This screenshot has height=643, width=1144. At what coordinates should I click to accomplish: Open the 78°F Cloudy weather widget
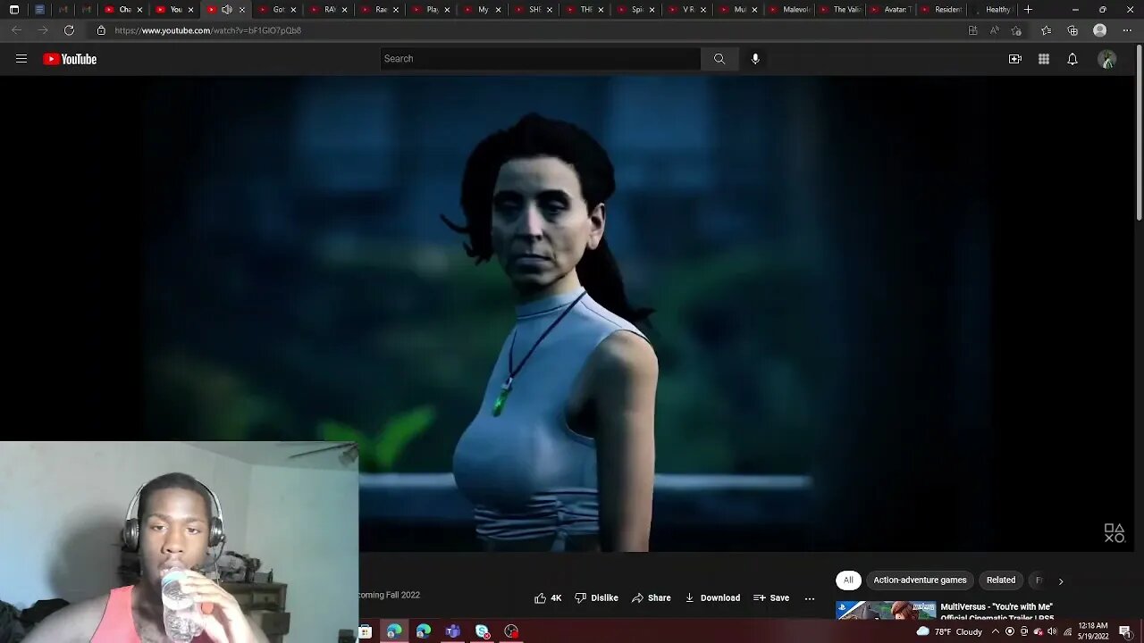click(x=949, y=631)
